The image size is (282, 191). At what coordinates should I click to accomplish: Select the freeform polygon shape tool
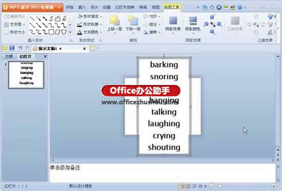[58, 18]
